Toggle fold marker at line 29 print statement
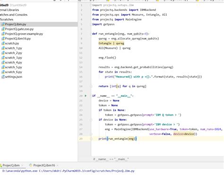The height and width of the screenshot is (192, 224). 91,139
